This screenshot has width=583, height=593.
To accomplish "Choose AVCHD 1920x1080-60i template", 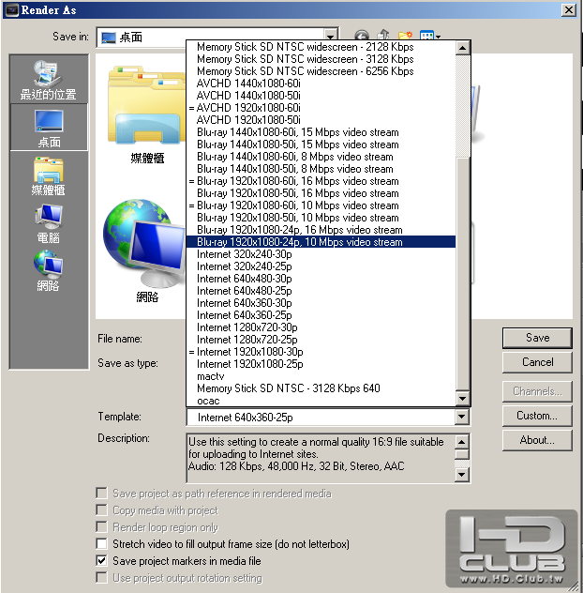I will pos(321,108).
